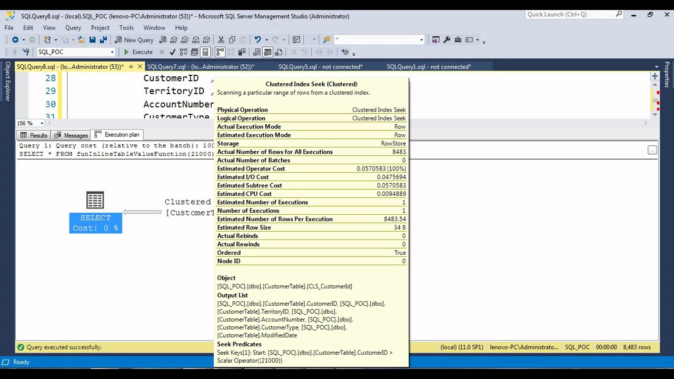Open Object Explorer side panel tab
Image resolution: width=674 pixels, height=379 pixels.
click(x=7, y=82)
